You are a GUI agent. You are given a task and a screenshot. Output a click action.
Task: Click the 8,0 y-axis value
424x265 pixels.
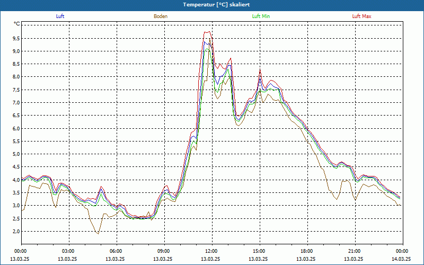(16, 77)
